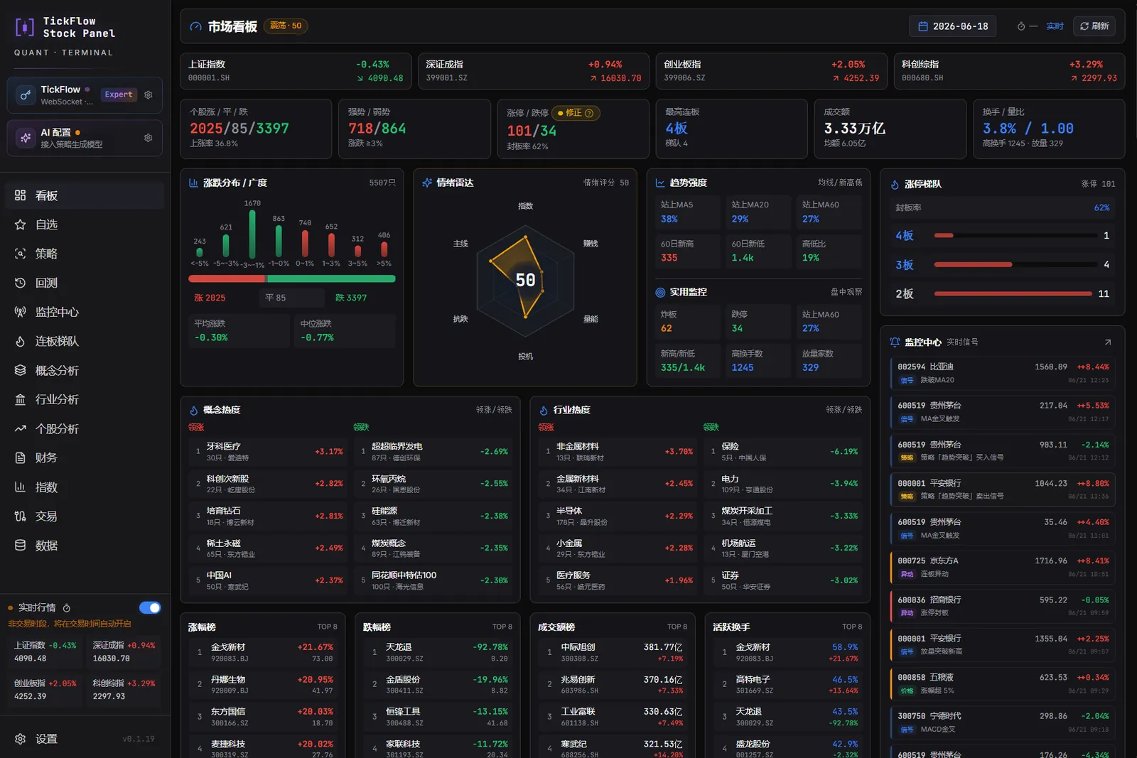Click the 修正 badge in 涨停/跌停 card
Image resolution: width=1137 pixels, height=758 pixels.
pos(576,113)
